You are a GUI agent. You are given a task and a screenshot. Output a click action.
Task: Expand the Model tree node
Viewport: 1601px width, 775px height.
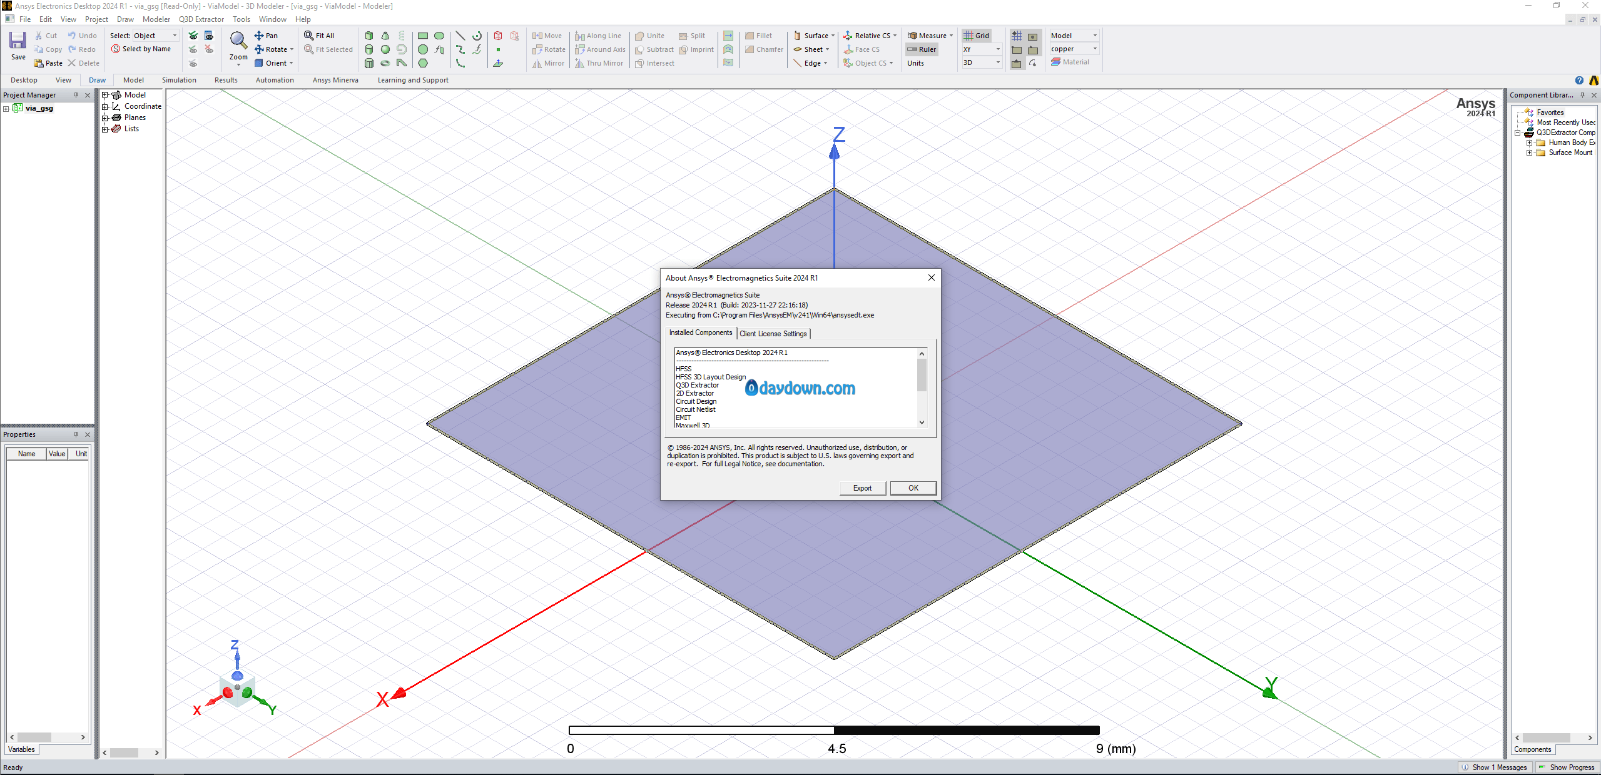105,95
